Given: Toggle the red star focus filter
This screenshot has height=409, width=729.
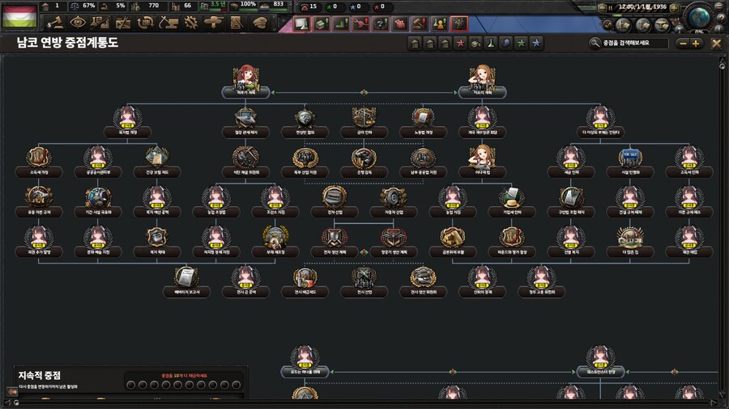Looking at the screenshot, I should point(460,43).
